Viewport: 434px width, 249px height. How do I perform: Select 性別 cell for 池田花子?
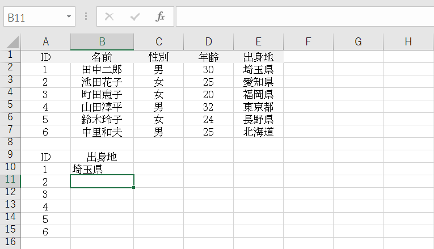(x=159, y=82)
